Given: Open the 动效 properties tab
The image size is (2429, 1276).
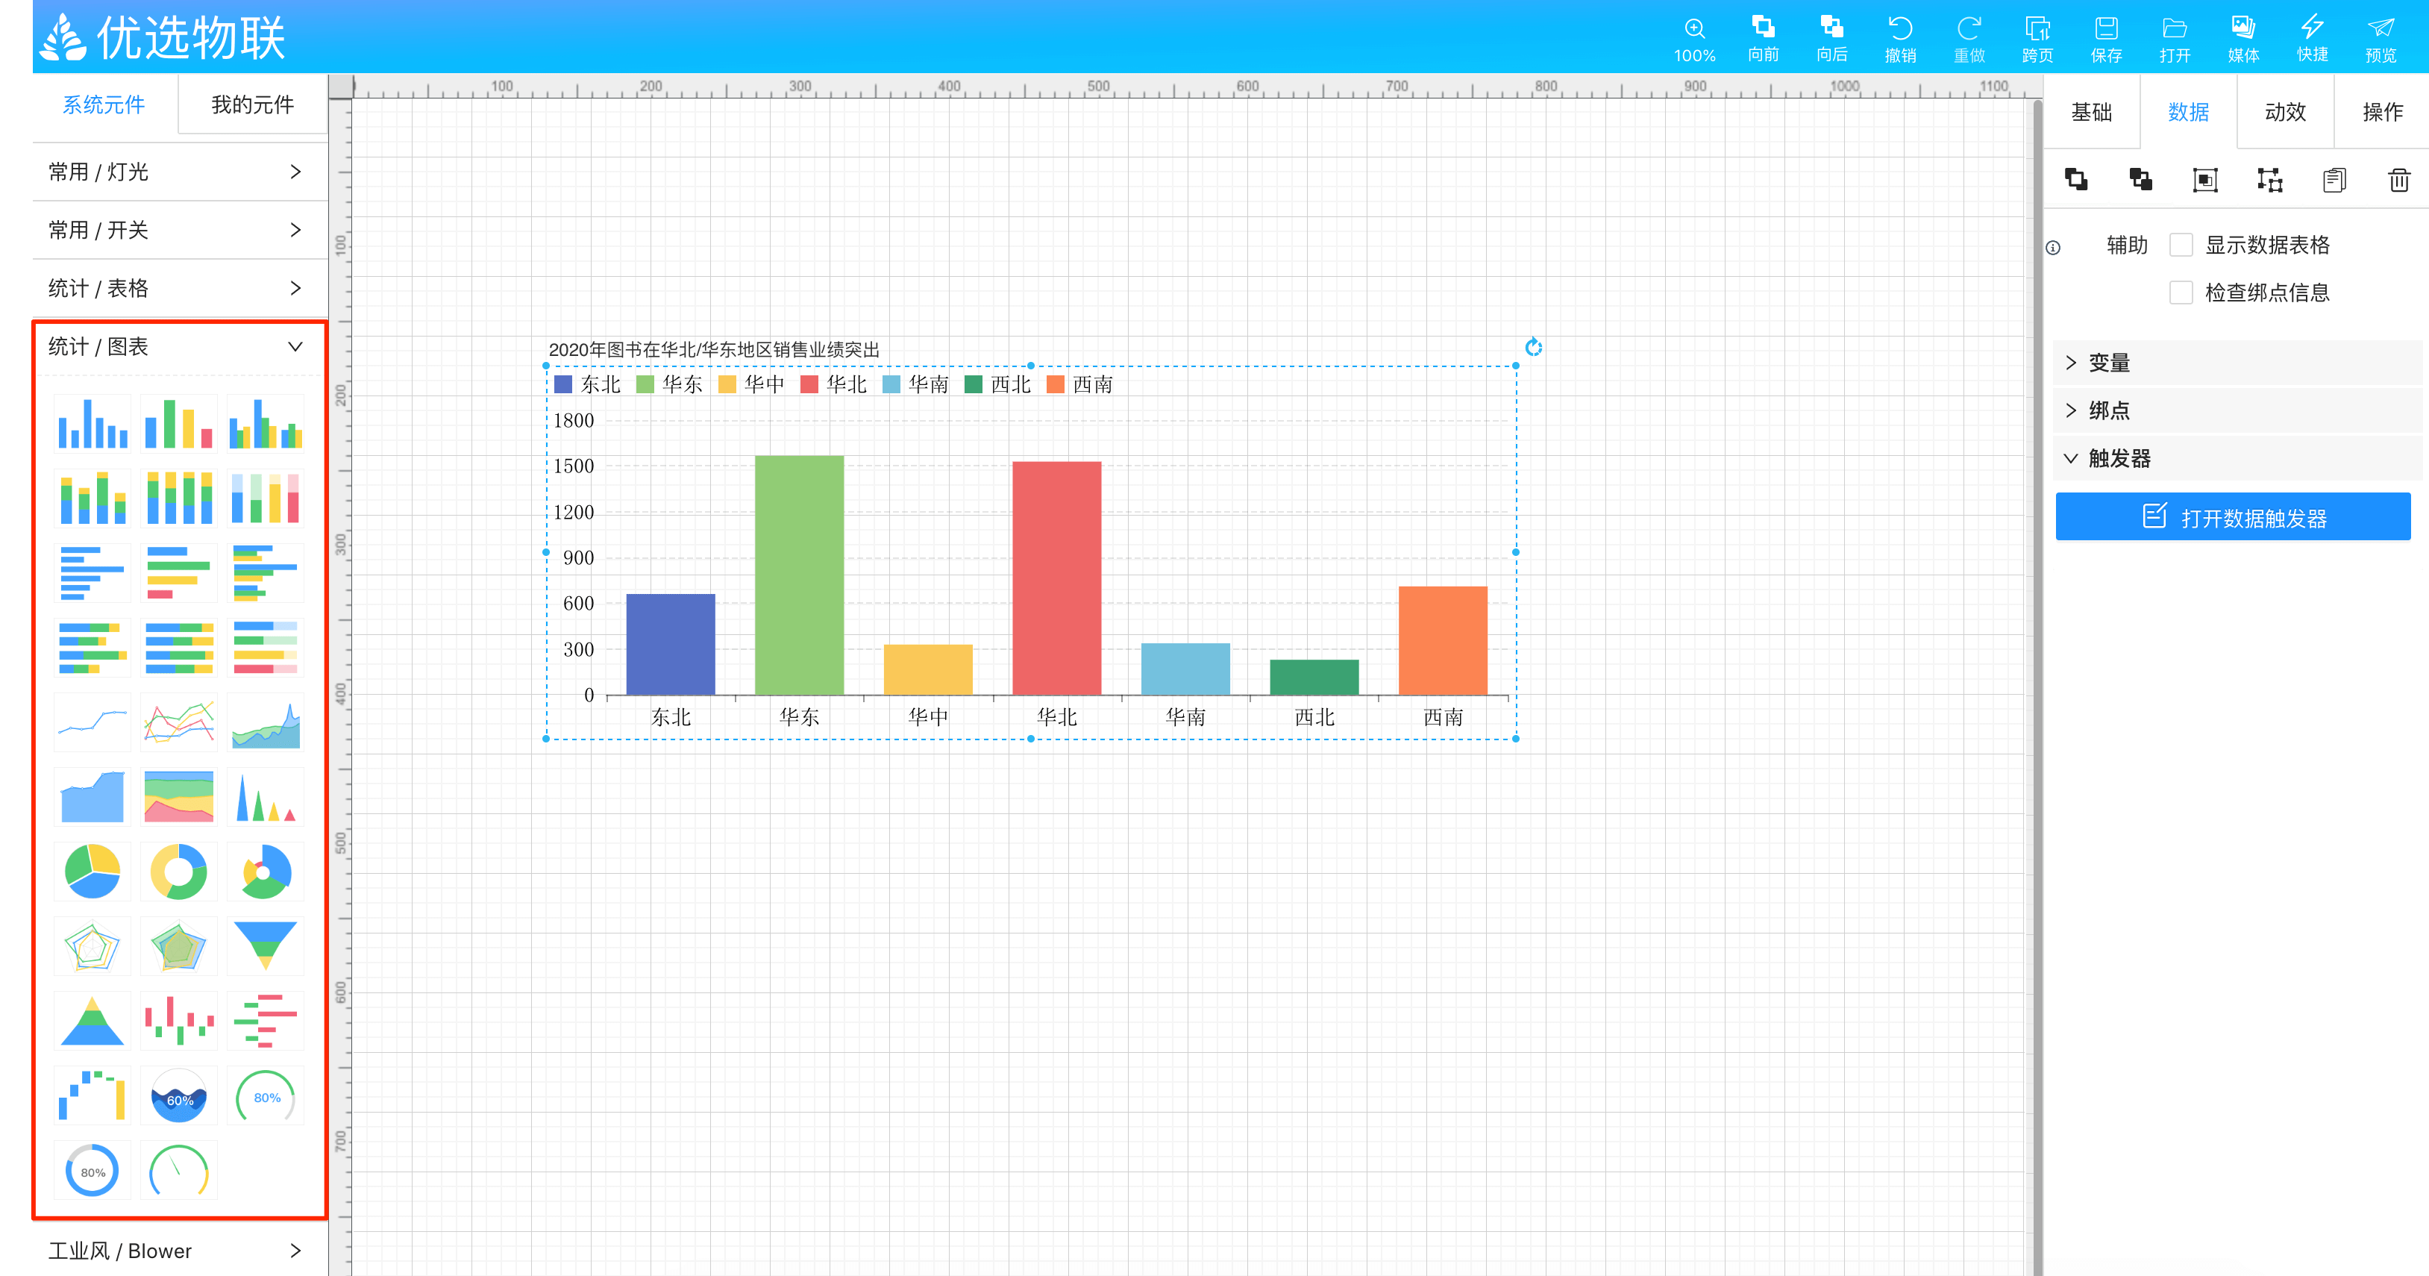Looking at the screenshot, I should 2285,112.
